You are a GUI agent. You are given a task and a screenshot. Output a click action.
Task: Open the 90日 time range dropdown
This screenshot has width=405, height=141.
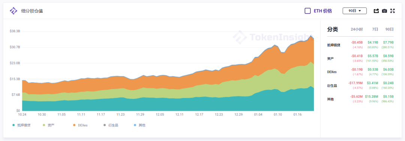click(355, 11)
